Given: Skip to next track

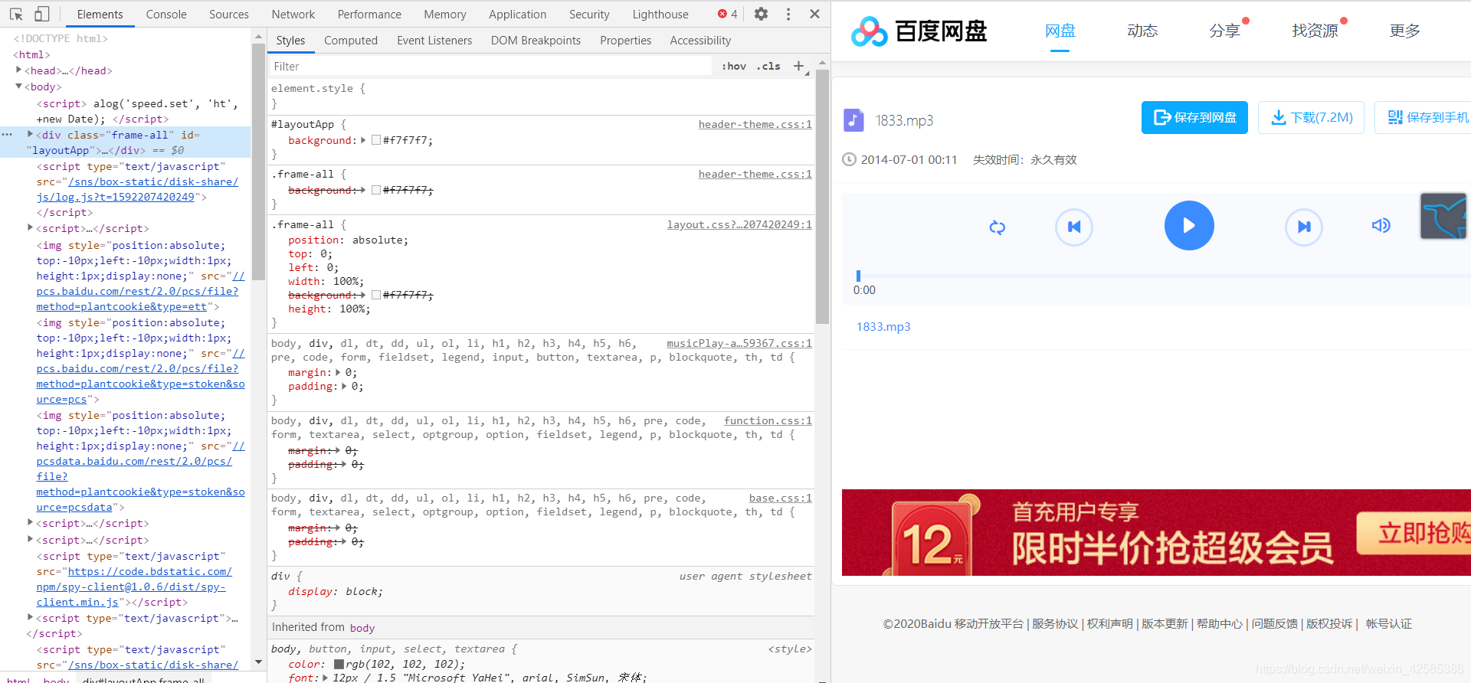Looking at the screenshot, I should point(1304,227).
